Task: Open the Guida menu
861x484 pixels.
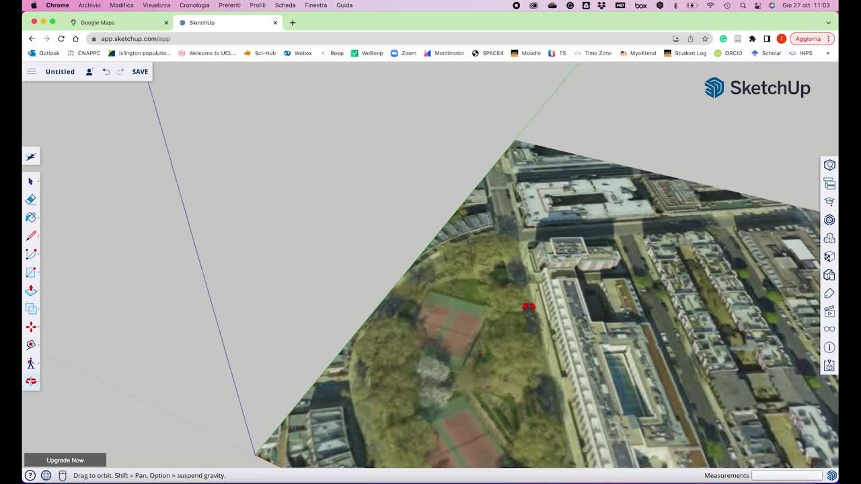Action: pyautogui.click(x=344, y=5)
